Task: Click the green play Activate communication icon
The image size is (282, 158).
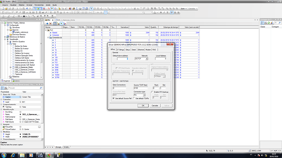Action: (61, 24)
